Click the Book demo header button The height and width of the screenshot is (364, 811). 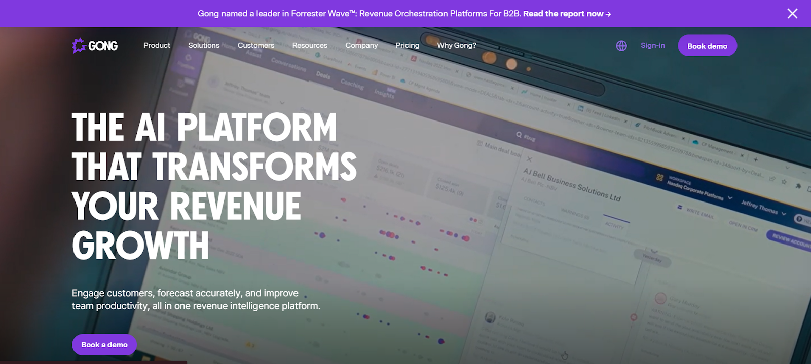click(707, 46)
